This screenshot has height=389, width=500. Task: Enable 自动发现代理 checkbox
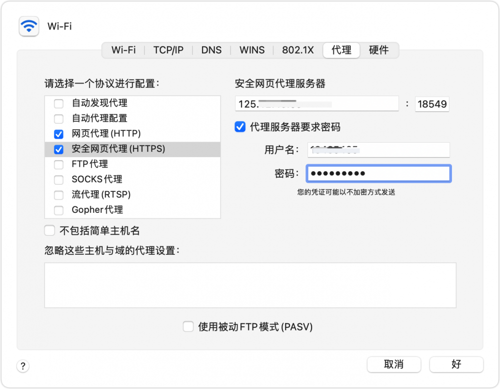[x=58, y=104]
